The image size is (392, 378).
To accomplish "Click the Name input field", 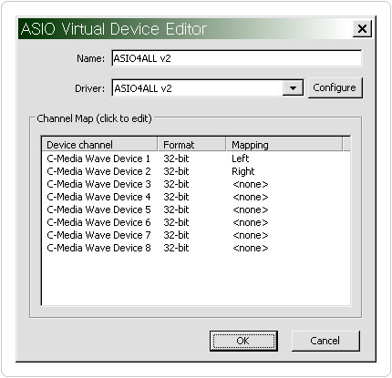I will [x=236, y=58].
